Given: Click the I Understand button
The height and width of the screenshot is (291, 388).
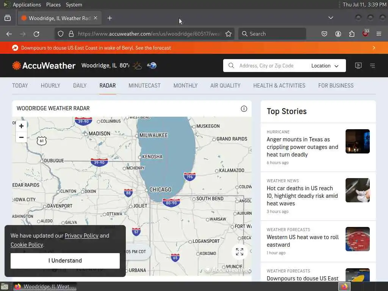Looking at the screenshot, I should [x=65, y=261].
